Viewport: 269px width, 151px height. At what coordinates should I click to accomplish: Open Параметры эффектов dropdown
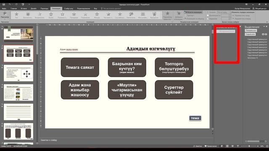(x=167, y=16)
